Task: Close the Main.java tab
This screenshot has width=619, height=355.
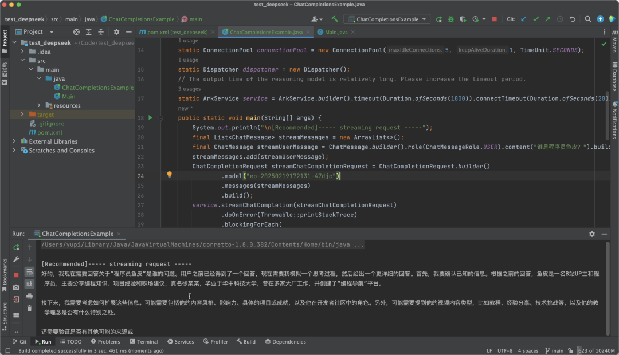Action: point(353,32)
